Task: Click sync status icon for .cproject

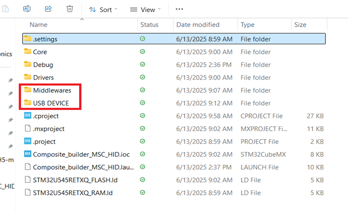Action: point(142,115)
